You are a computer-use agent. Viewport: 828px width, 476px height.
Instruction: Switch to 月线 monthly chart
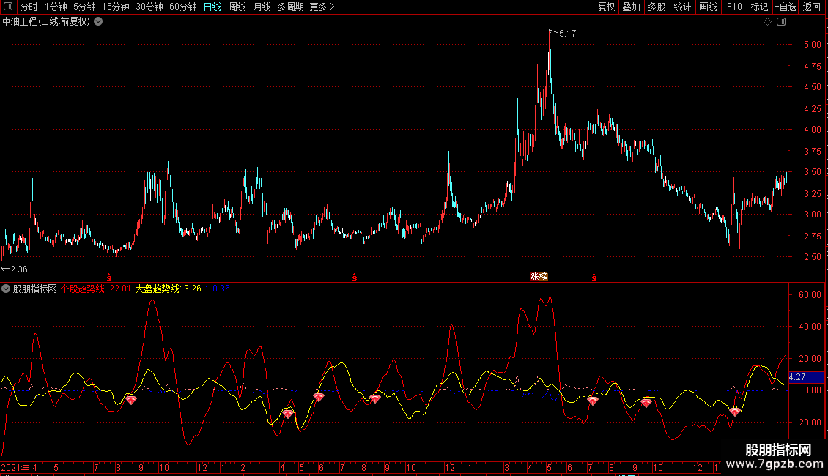pos(262,7)
